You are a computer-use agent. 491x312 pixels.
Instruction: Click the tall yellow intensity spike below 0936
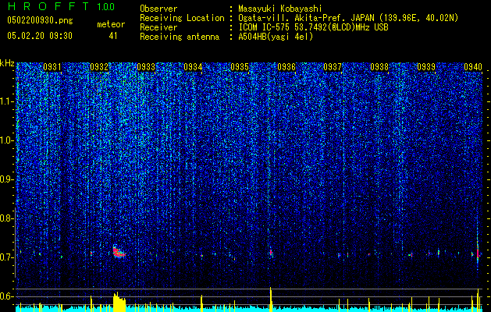(x=271, y=300)
